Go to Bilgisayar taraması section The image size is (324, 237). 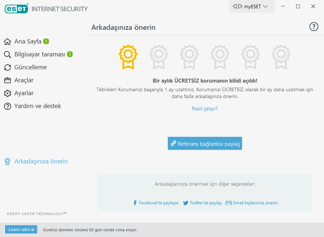pos(40,55)
